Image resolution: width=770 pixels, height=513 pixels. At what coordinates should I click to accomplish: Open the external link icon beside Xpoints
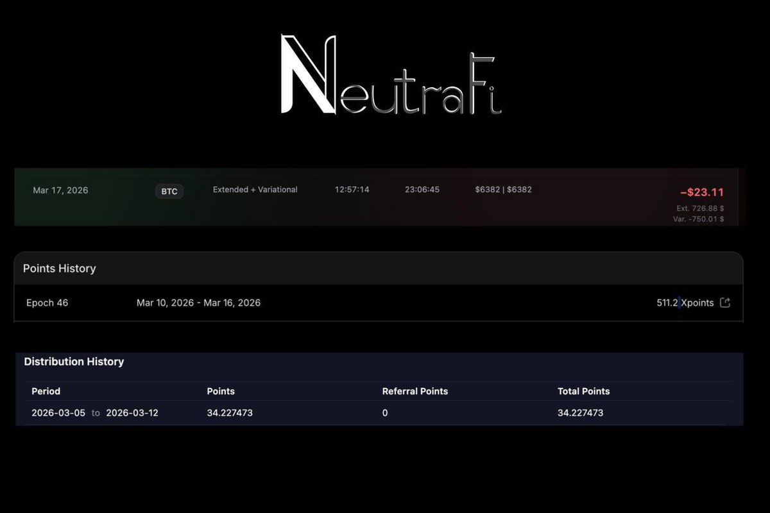coord(725,303)
